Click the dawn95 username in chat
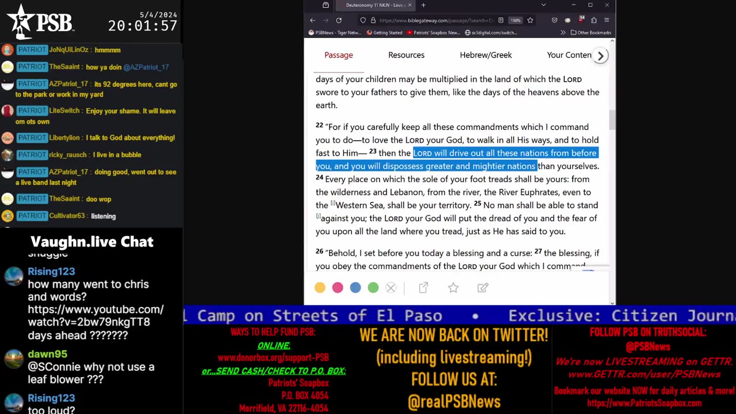 (x=47, y=354)
